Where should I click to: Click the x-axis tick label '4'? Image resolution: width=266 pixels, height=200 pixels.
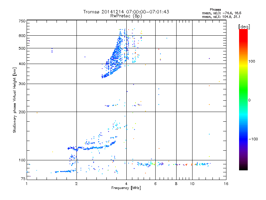tap(126, 184)
